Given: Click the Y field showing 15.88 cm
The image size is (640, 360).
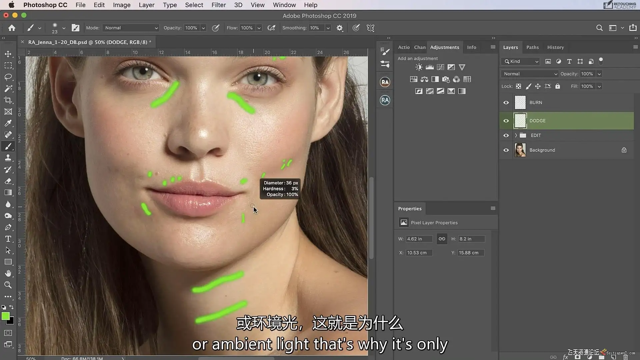Looking at the screenshot, I should tap(471, 253).
